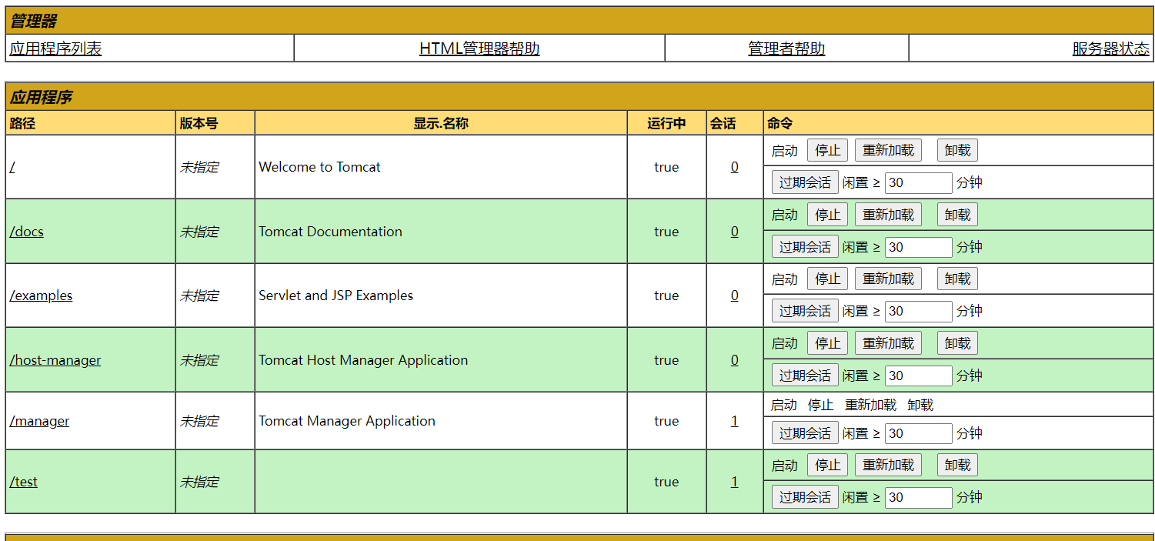Screen dimensions: 1155x541
Task: Open the /host-manager path link
Action: tap(55, 360)
